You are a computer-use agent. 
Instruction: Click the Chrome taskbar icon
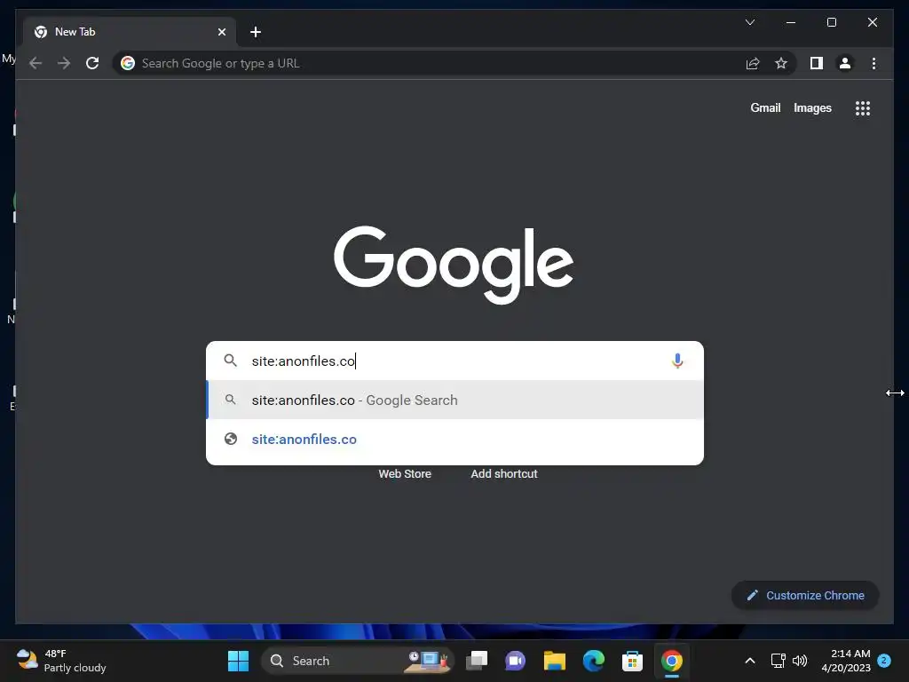point(671,661)
